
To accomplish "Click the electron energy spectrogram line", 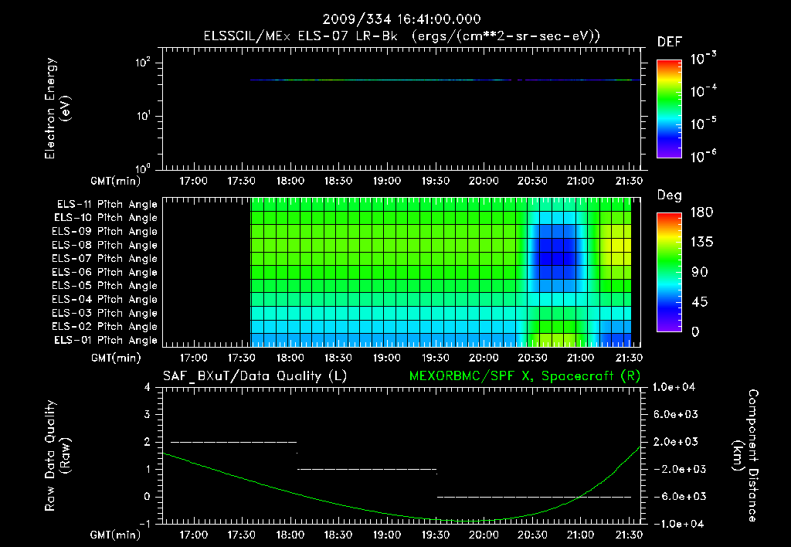I will tap(445, 80).
